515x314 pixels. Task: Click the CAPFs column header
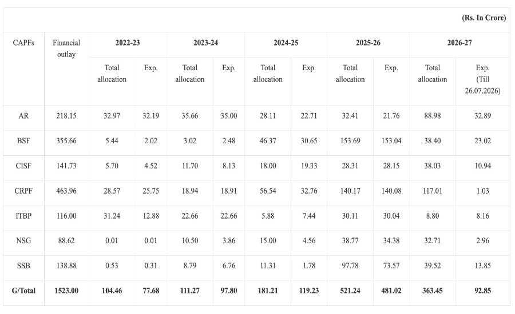coord(23,43)
